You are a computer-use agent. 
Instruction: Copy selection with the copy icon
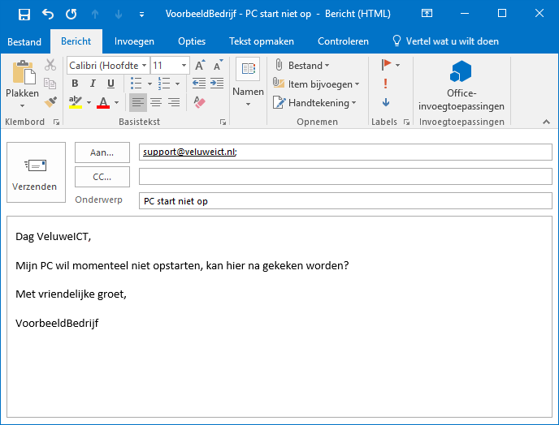point(50,84)
